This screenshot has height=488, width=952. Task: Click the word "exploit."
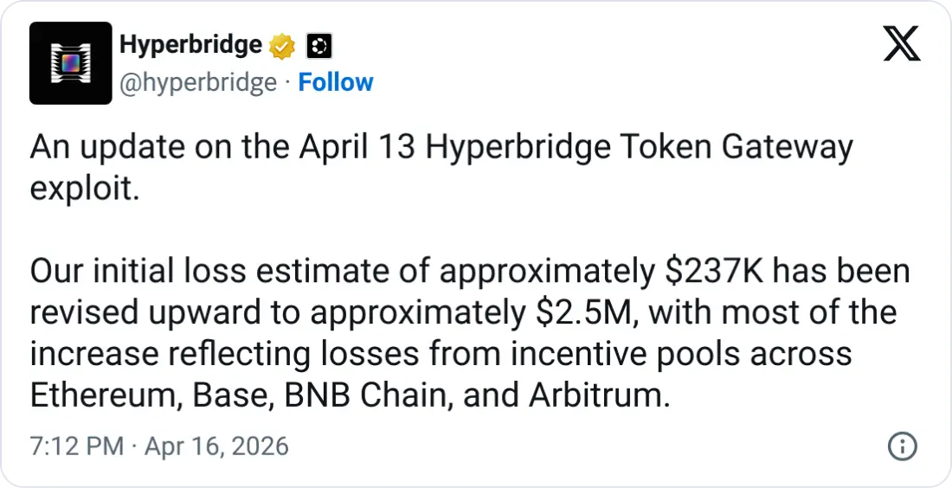84,189
